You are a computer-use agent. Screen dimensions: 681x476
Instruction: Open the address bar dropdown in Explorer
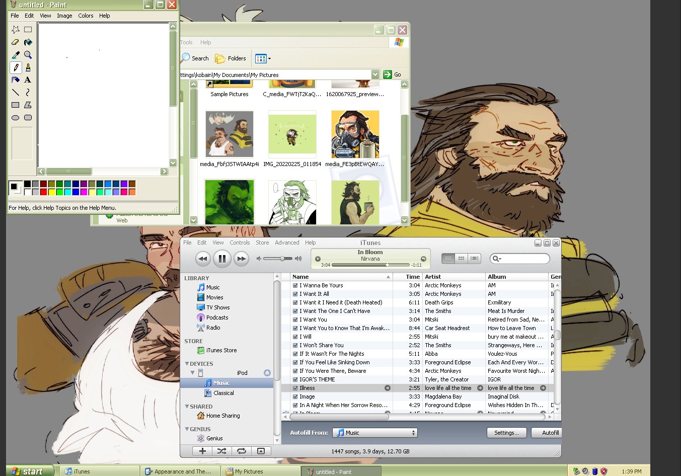coord(375,74)
